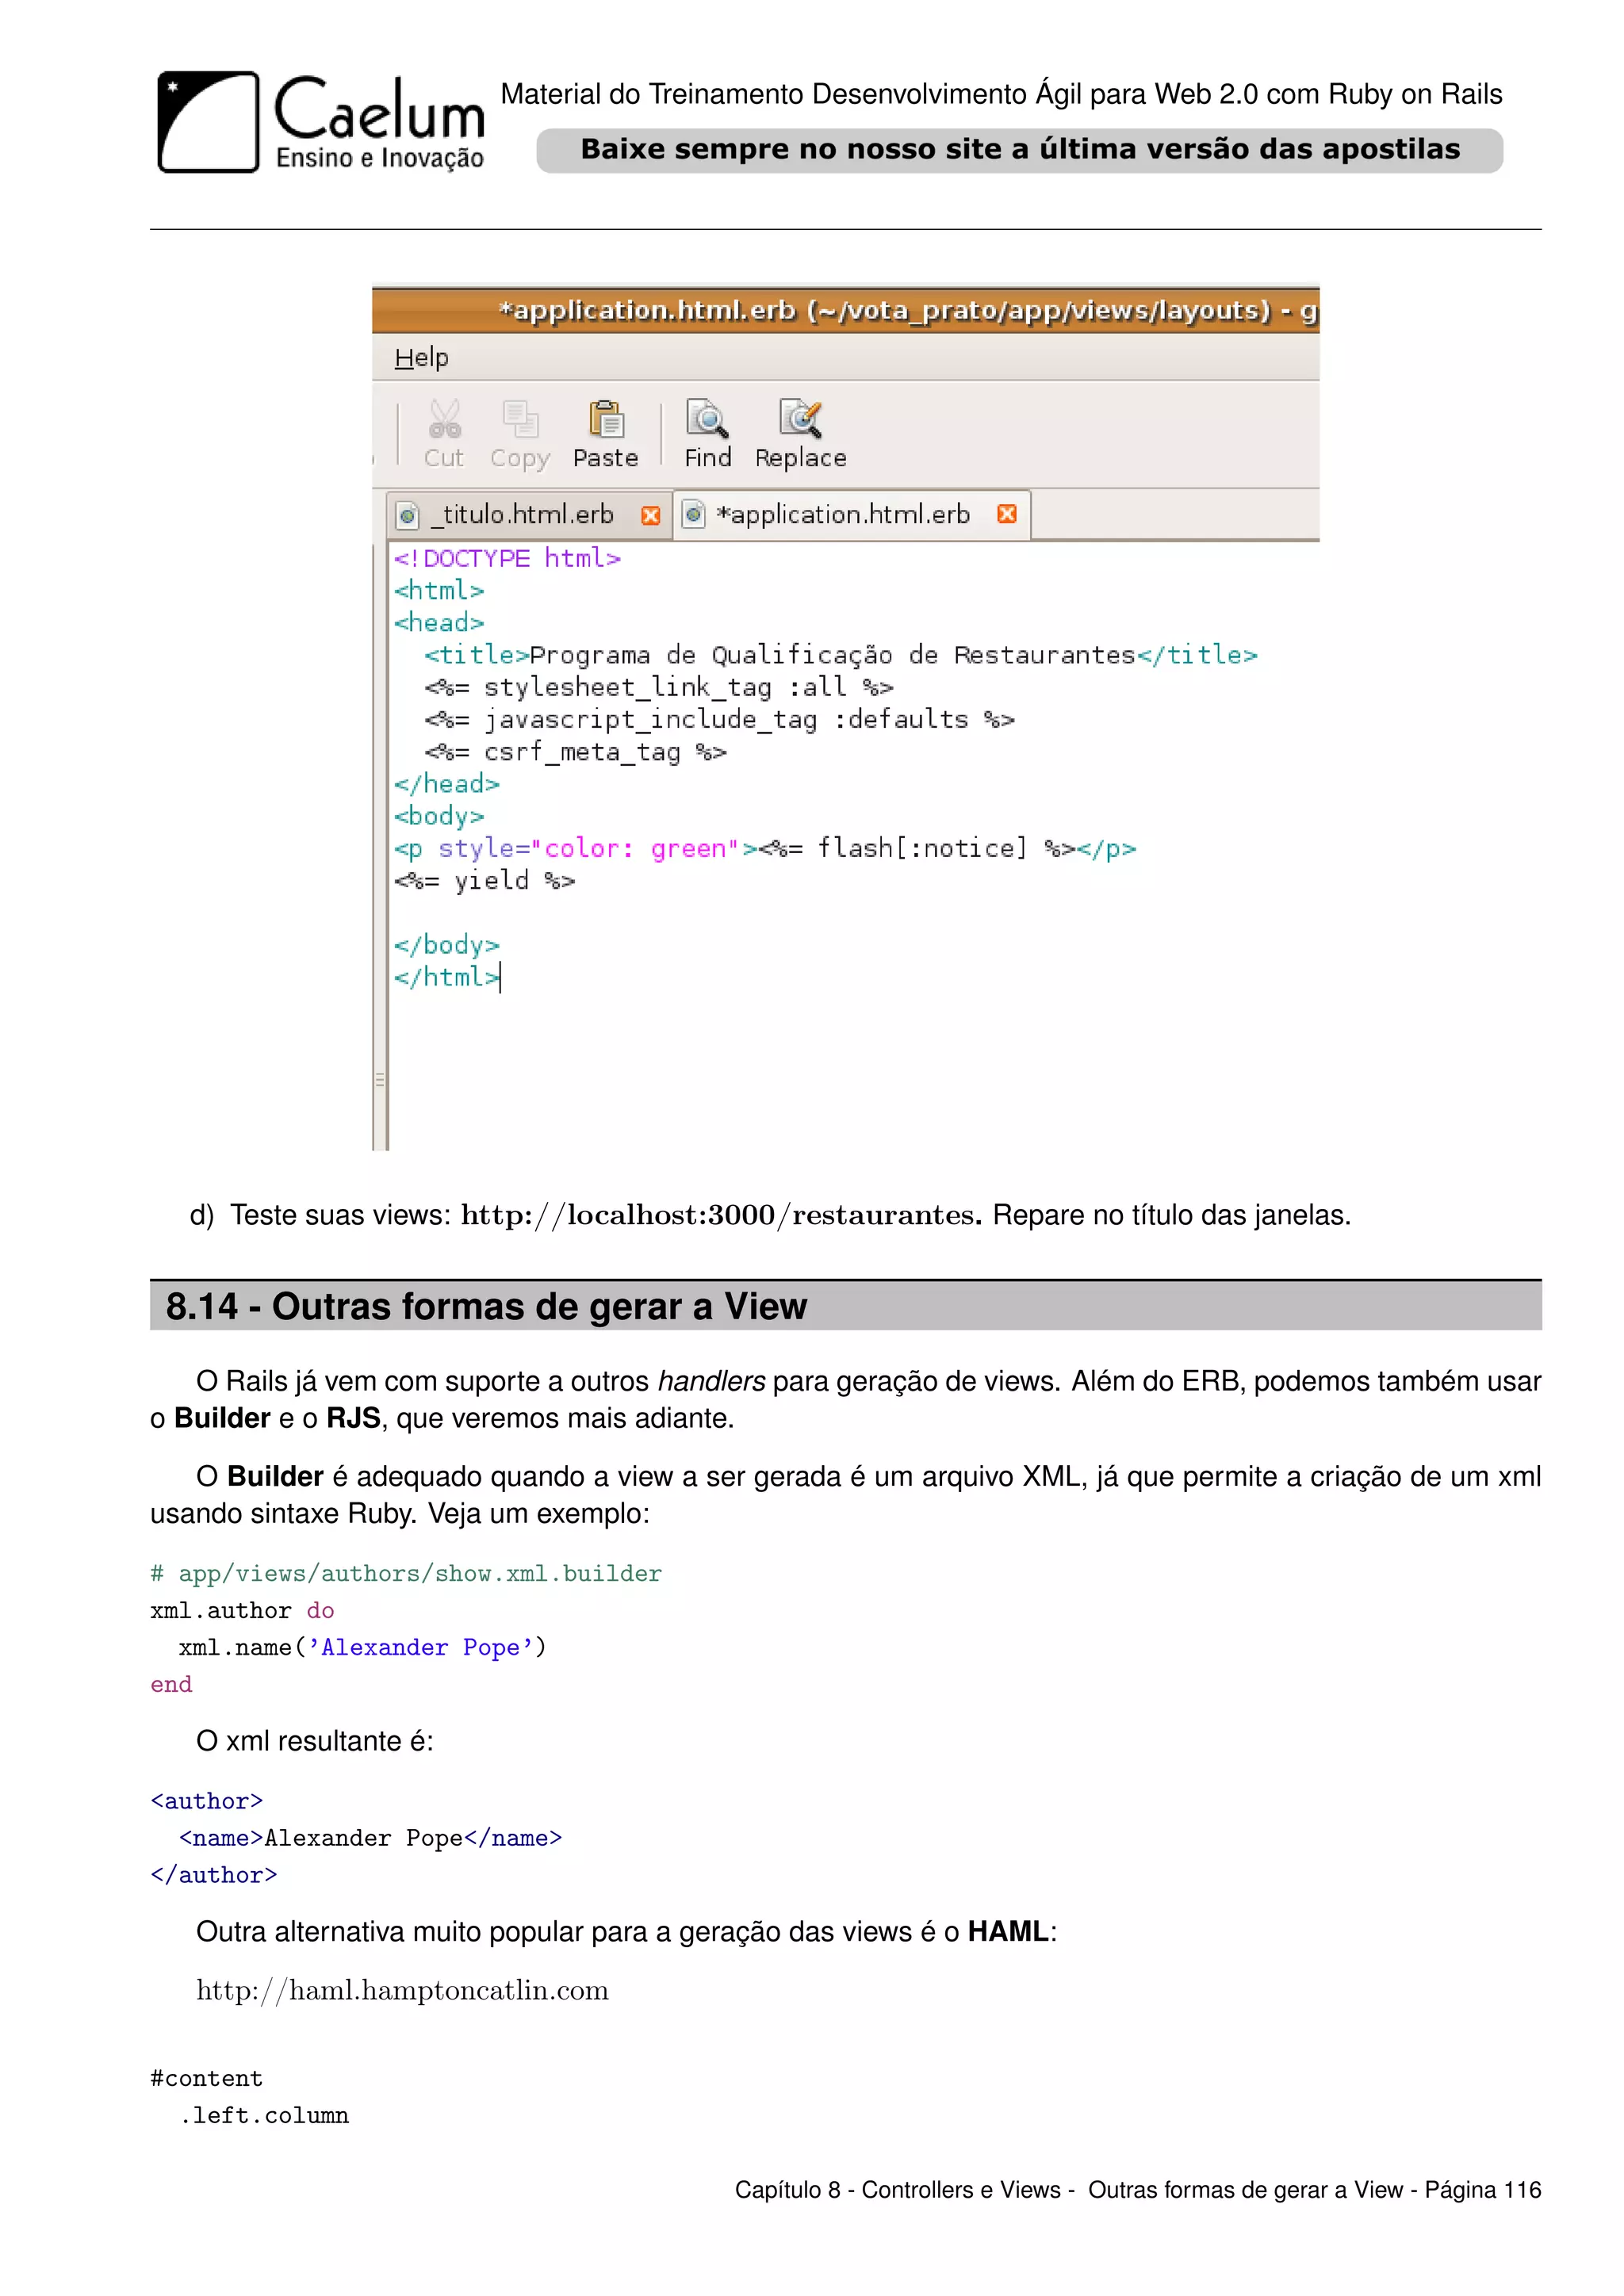The image size is (1624, 2296).
Task: Click the bold word HAML
Action: pyautogui.click(x=1008, y=1932)
